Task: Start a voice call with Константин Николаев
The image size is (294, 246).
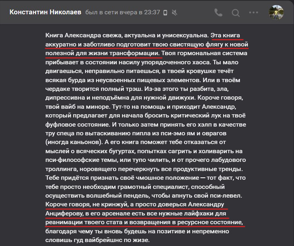Action: [218, 13]
